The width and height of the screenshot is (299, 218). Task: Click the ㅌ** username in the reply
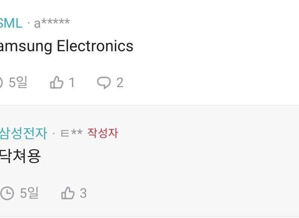(71, 133)
